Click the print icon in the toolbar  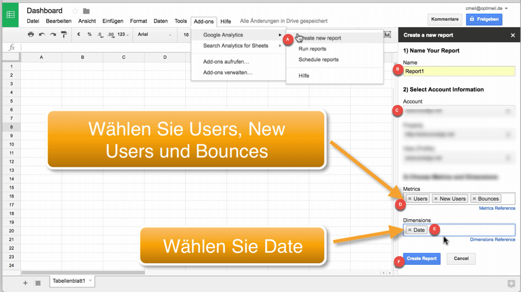[31, 35]
